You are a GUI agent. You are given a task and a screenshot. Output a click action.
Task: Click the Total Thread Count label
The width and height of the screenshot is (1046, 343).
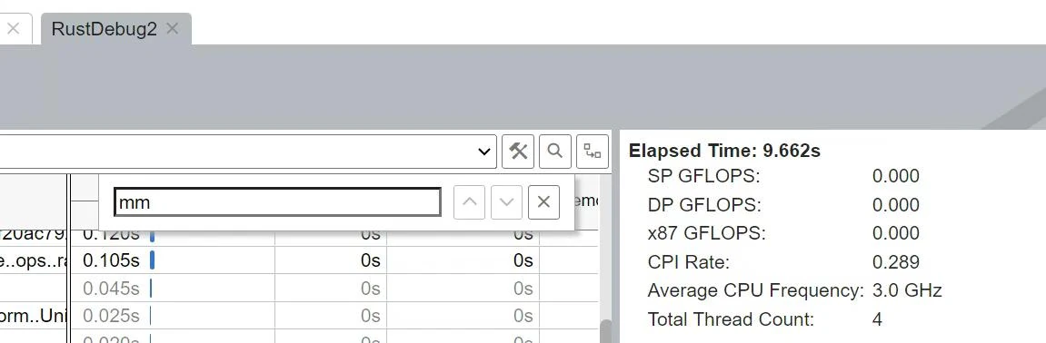pos(732,319)
